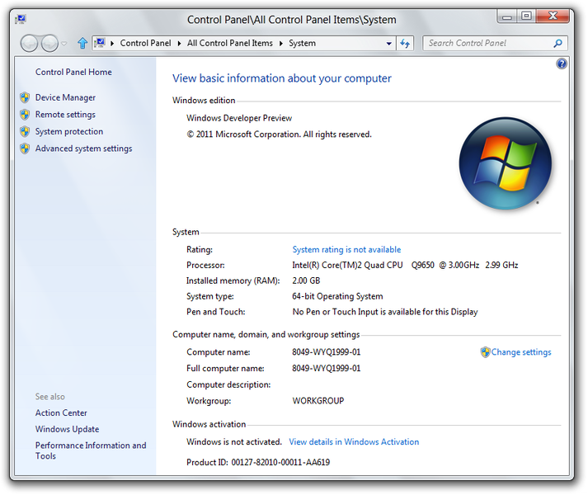
Task: Click System rating is not available link
Action: 346,250
